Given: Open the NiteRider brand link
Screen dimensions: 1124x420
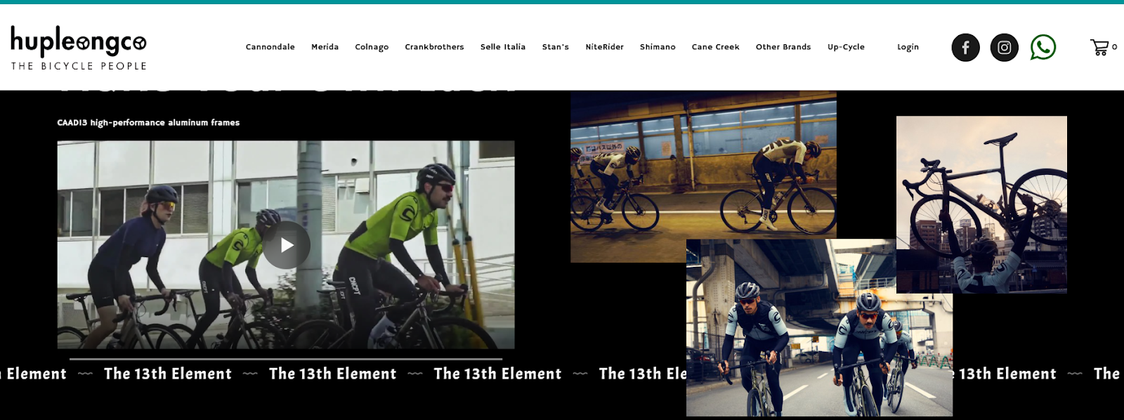Looking at the screenshot, I should tap(605, 47).
